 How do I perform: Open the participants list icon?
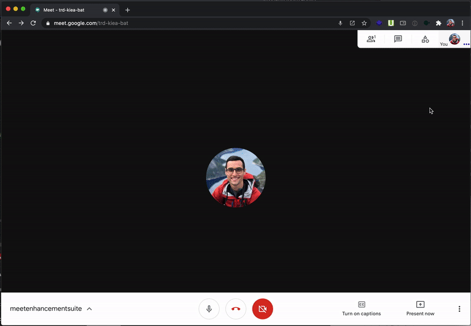point(372,39)
